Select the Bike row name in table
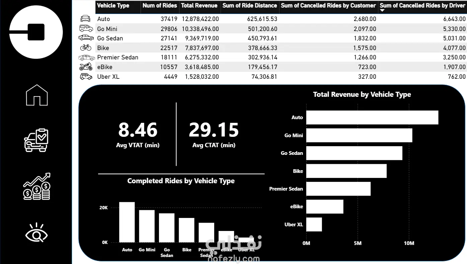467x264 pixels. 103,48
